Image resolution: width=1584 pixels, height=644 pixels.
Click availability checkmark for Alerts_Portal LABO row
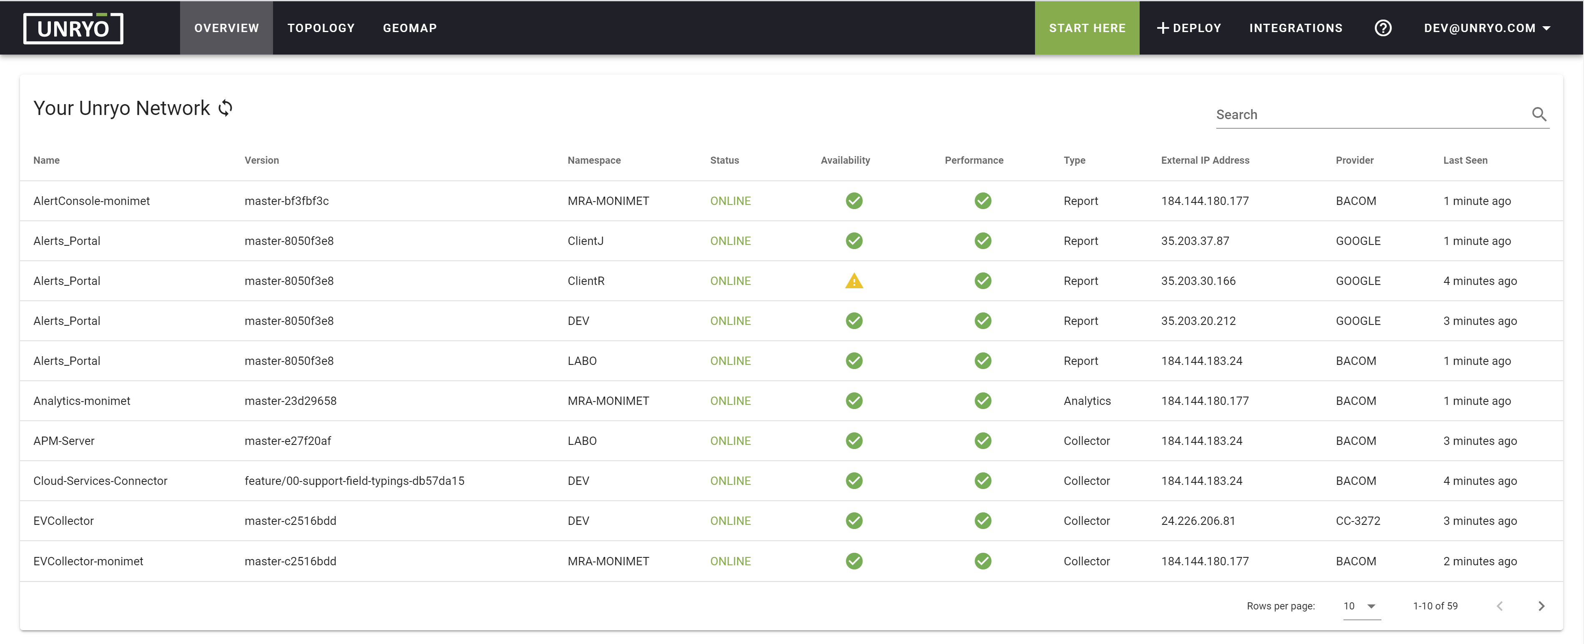tap(854, 361)
